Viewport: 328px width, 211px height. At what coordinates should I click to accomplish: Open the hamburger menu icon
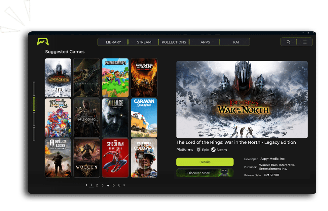point(305,42)
